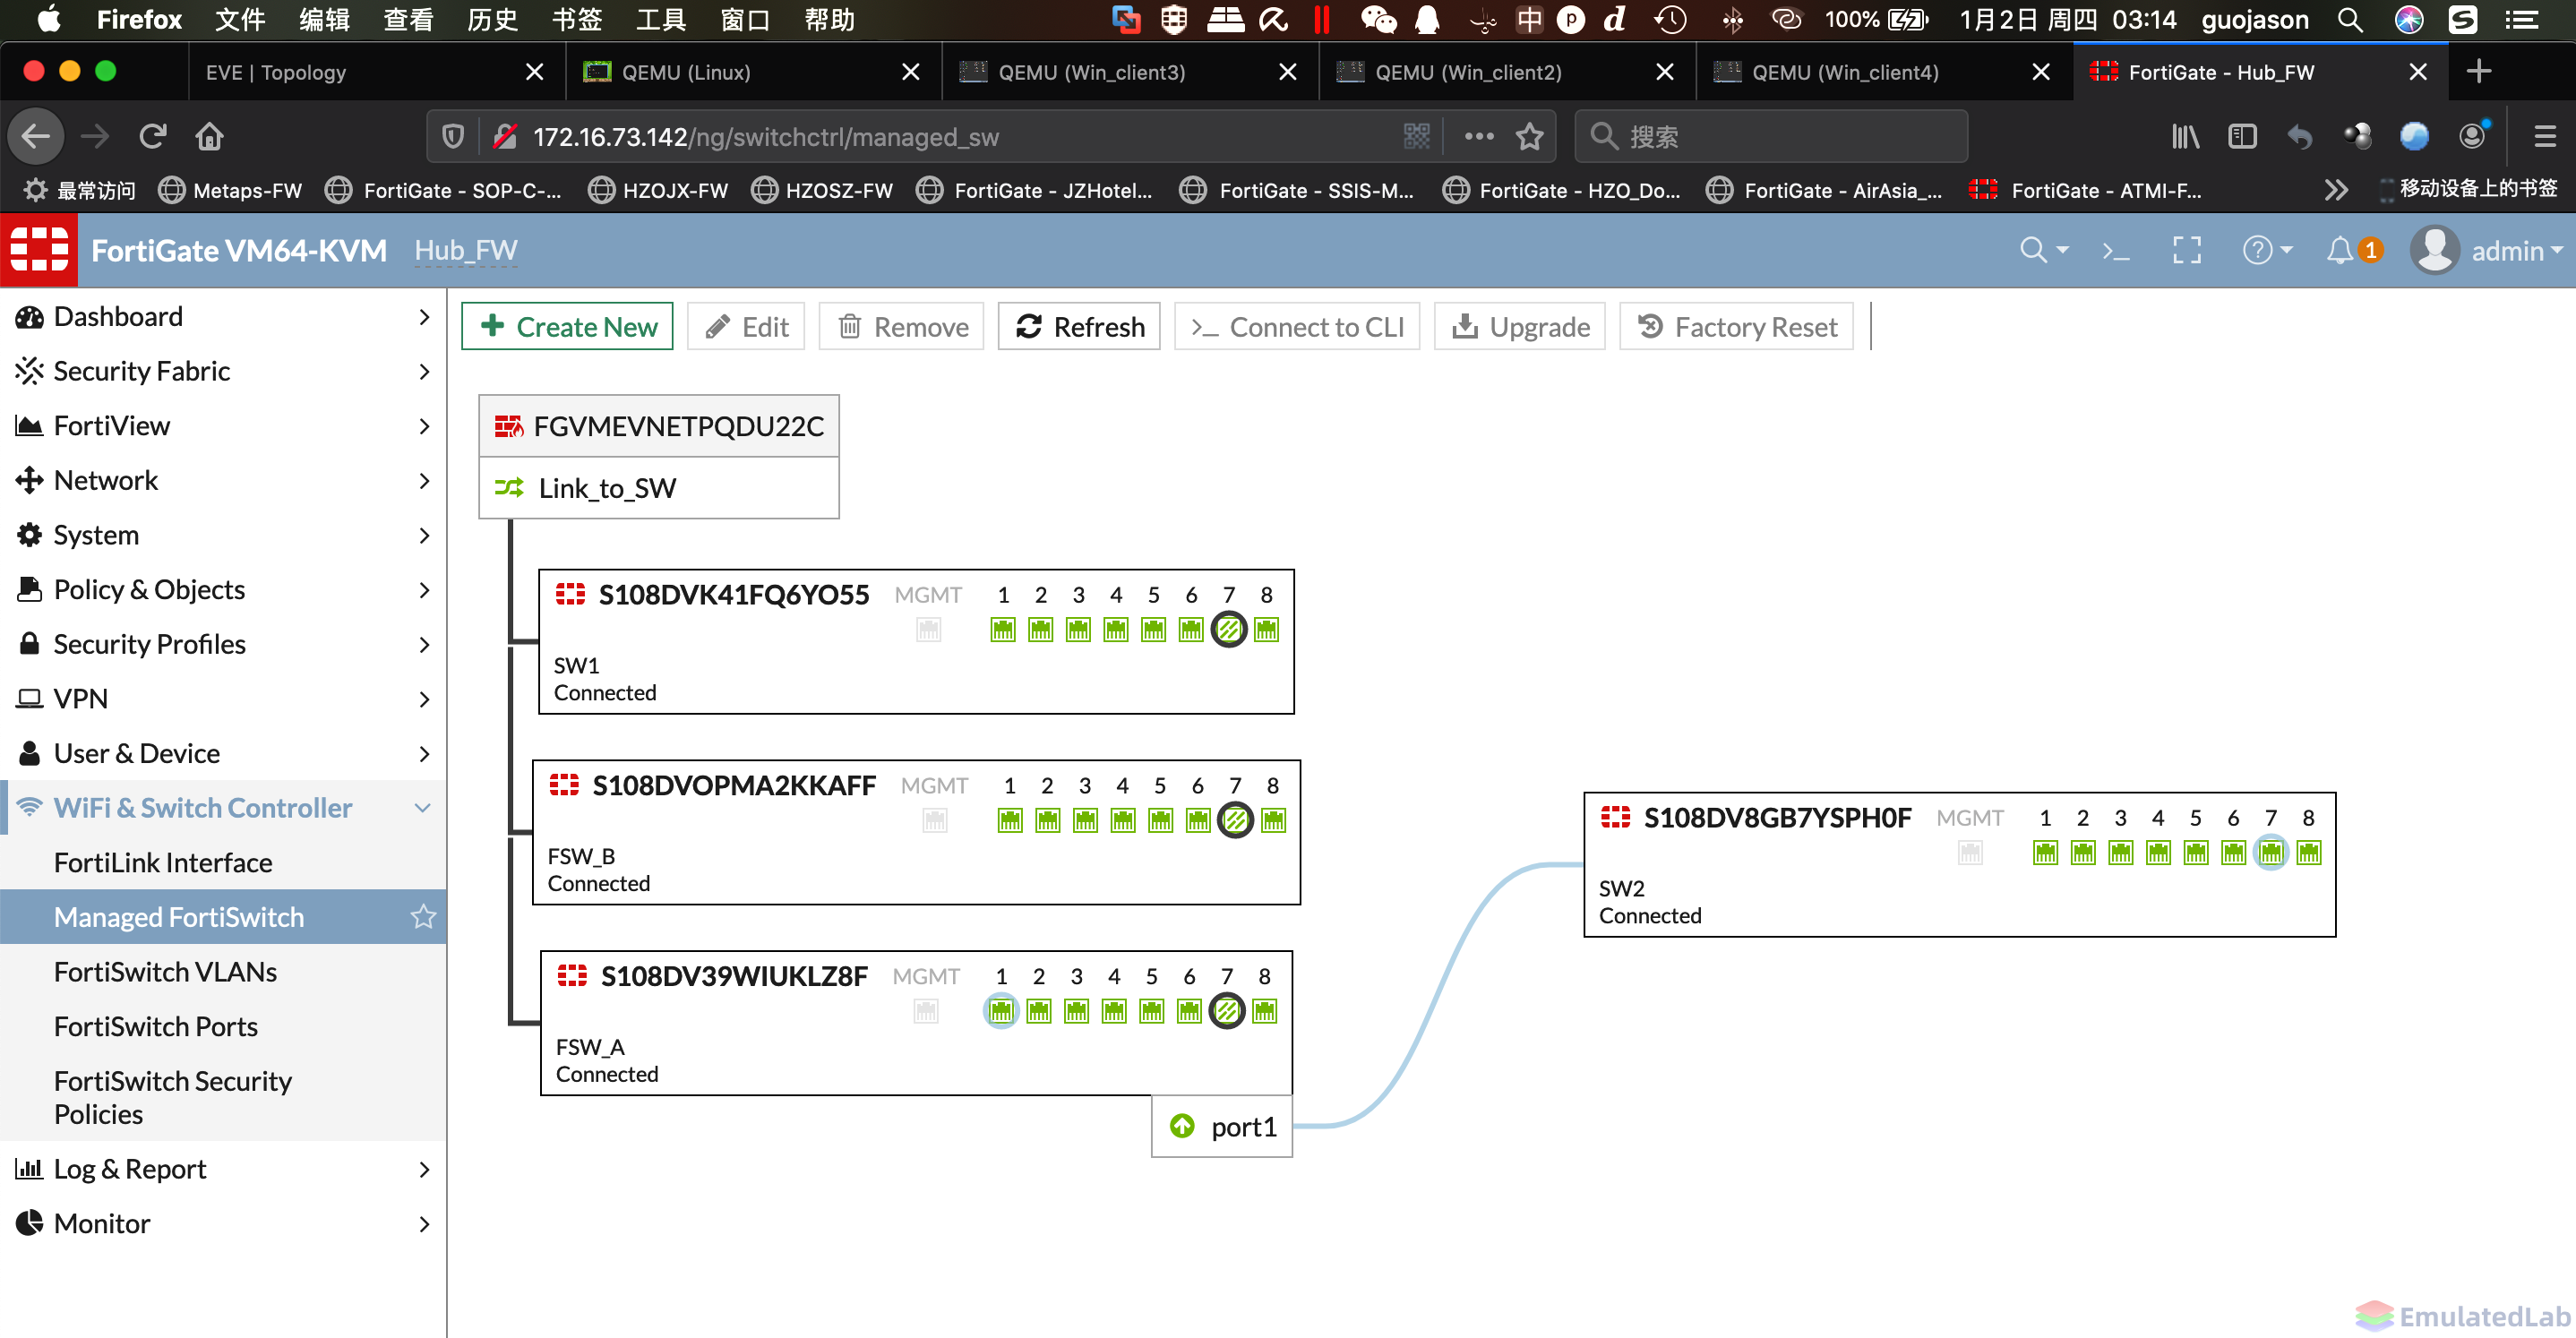Click the Create New button
Screen dimensions: 2576x1338
pos(567,327)
